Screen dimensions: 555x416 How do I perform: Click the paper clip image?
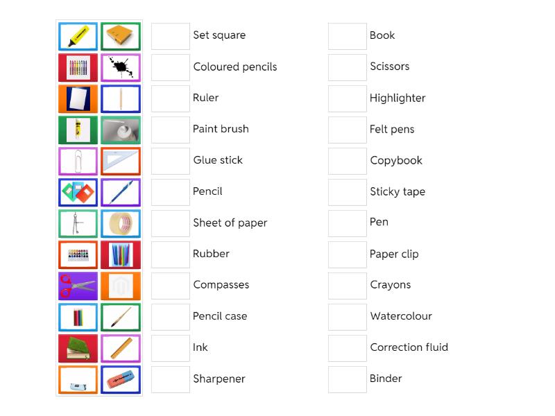[x=78, y=161]
